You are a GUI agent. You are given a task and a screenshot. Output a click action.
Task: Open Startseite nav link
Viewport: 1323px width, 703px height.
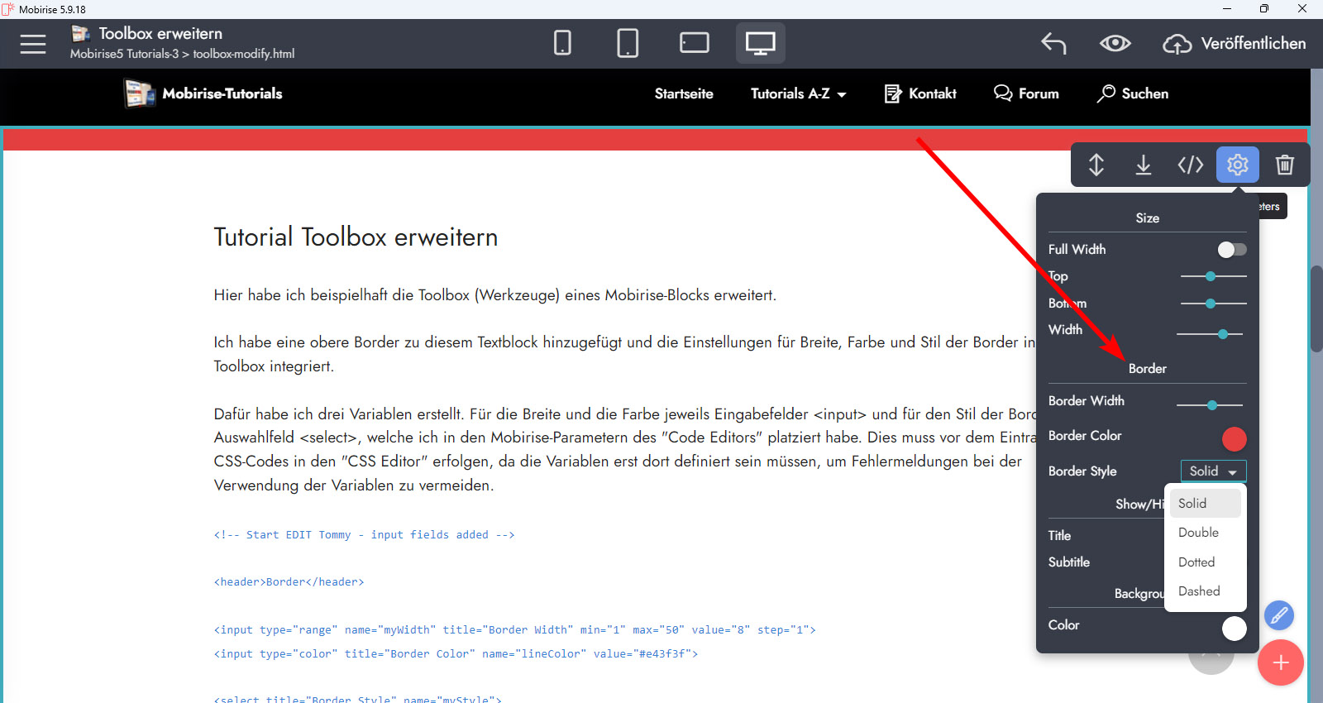pos(684,93)
